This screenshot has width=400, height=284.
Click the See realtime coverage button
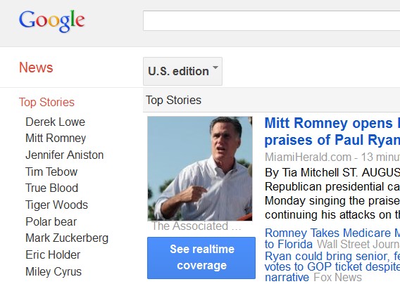tap(201, 258)
